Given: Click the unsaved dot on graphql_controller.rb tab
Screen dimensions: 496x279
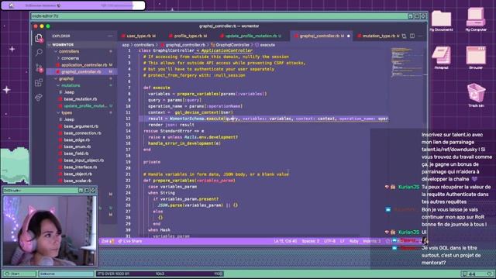Looking at the screenshot, I should tap(349, 36).
